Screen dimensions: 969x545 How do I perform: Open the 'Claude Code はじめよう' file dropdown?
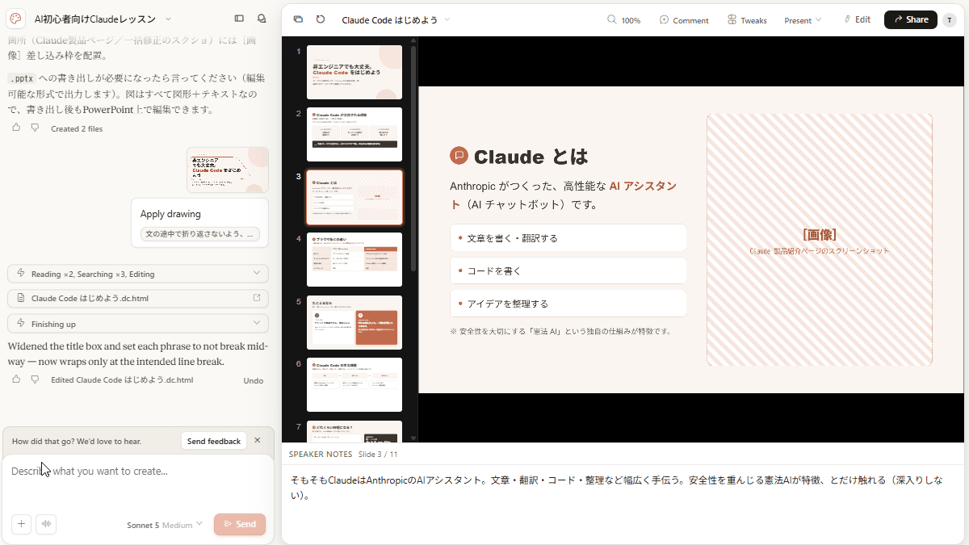point(447,19)
